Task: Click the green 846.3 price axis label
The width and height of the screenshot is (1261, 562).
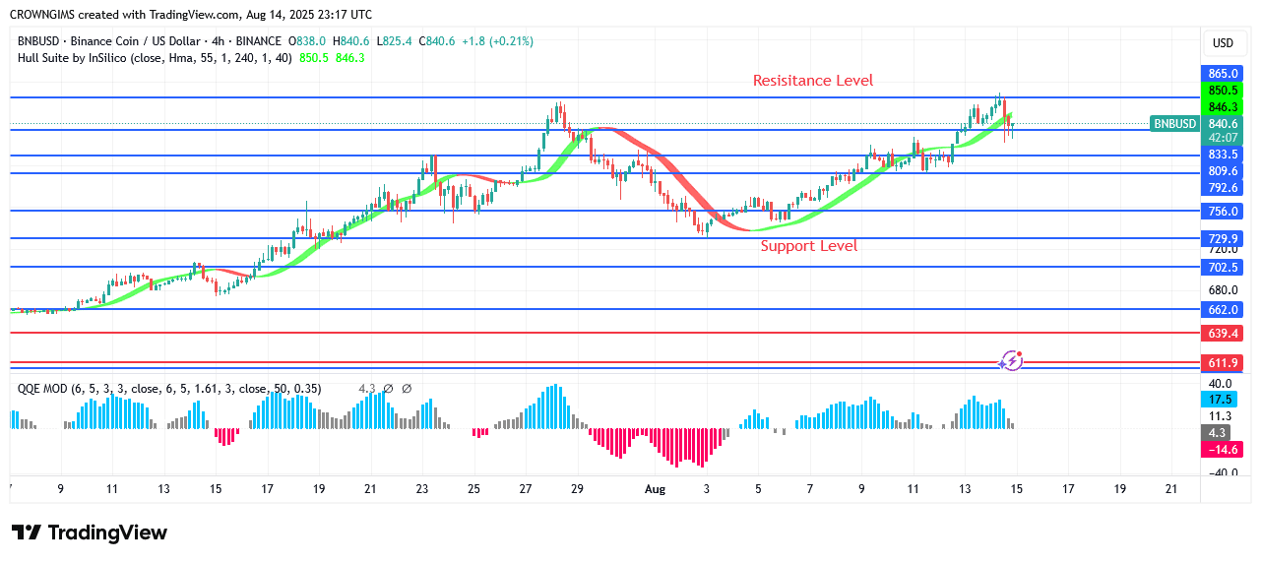Action: [x=1222, y=106]
